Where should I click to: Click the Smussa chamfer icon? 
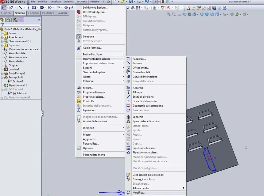[x=128, y=63]
